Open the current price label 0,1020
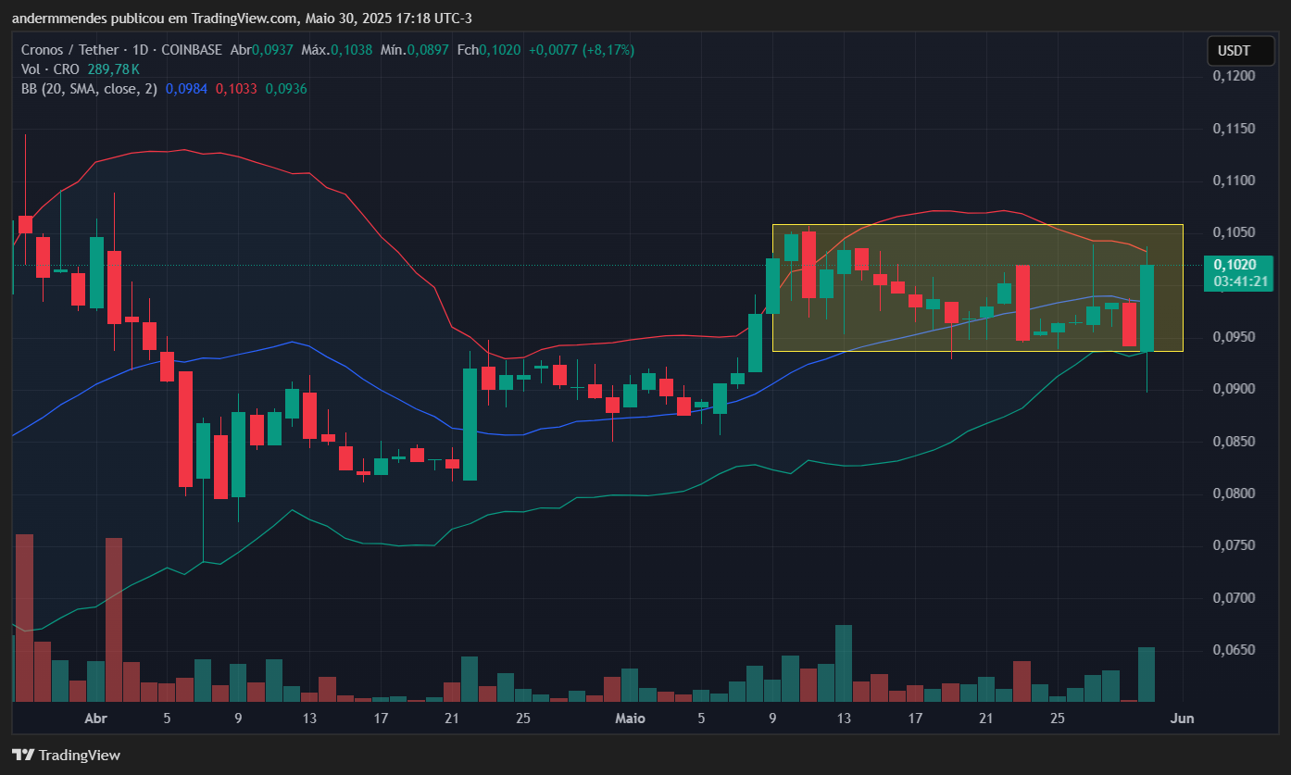 1237,263
